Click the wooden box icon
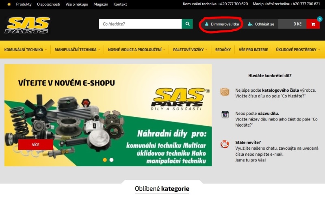The height and width of the screenshot is (198, 325). [x=225, y=92]
